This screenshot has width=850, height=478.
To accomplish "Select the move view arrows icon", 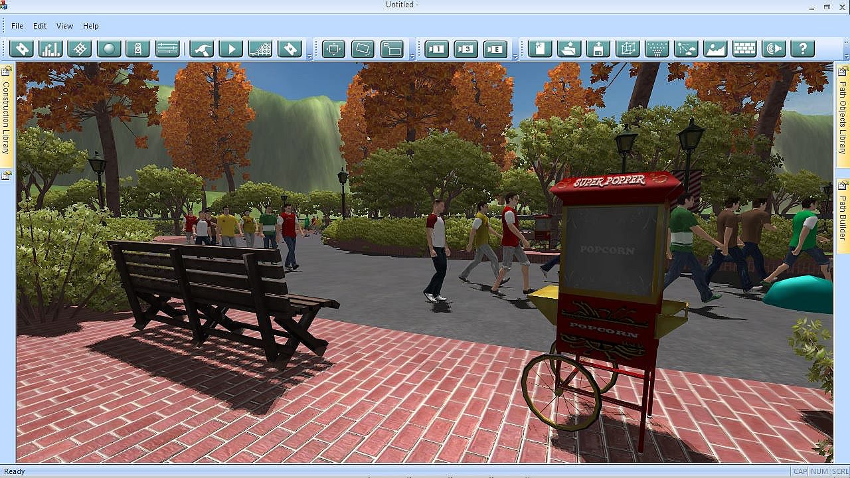I will tap(333, 48).
